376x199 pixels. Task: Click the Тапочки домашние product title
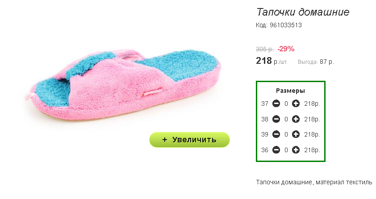point(303,12)
